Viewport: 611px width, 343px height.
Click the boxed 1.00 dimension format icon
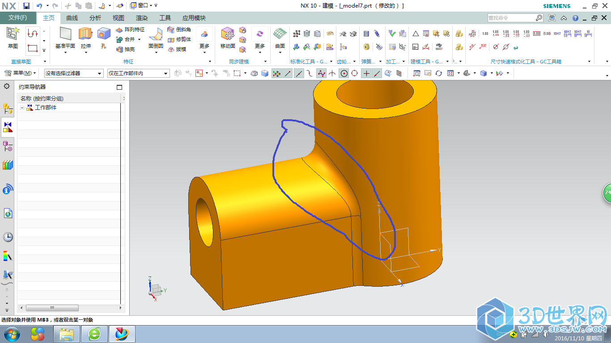click(537, 33)
